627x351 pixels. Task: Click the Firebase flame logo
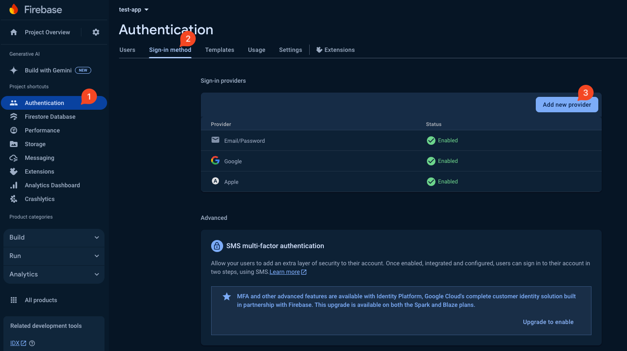(14, 9)
